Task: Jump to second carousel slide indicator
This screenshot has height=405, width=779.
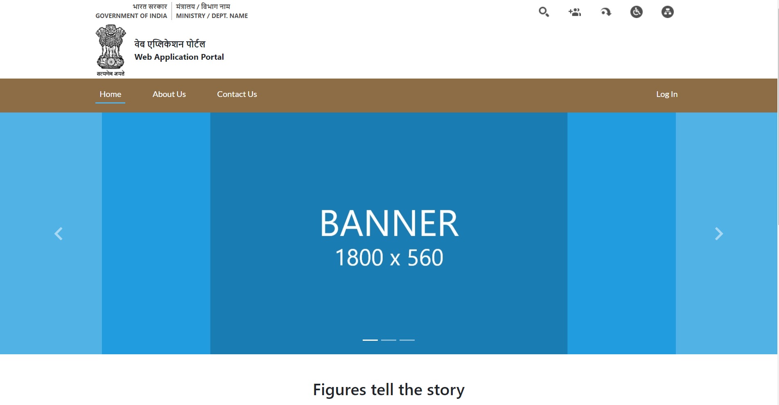Action: pos(388,340)
